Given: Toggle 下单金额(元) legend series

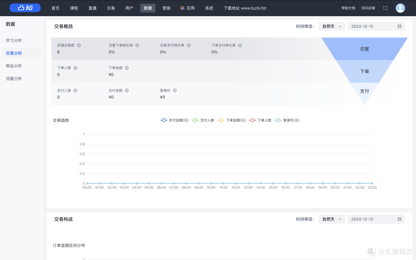Looking at the screenshot, I should click(x=231, y=120).
